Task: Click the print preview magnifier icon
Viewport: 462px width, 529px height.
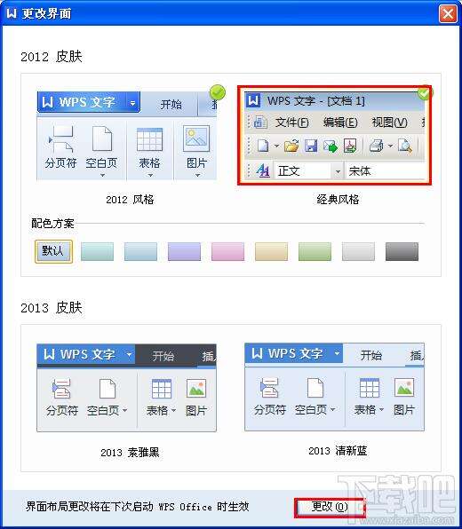Action: 404,146
